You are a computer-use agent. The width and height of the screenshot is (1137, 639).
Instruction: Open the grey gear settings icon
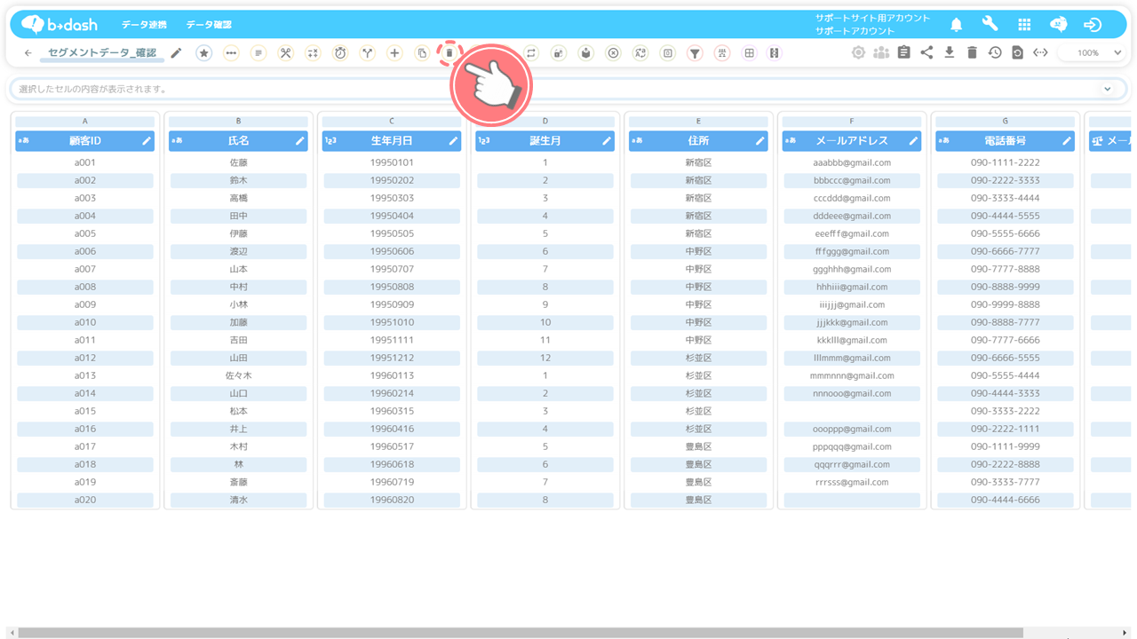click(x=858, y=52)
